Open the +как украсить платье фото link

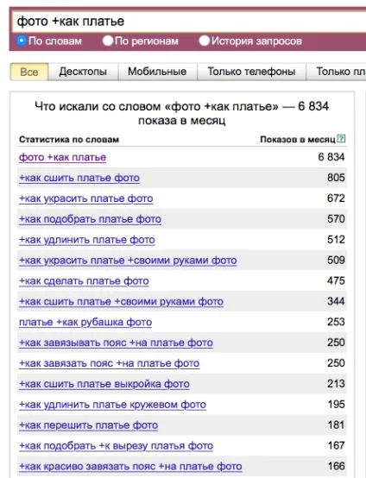click(x=86, y=198)
